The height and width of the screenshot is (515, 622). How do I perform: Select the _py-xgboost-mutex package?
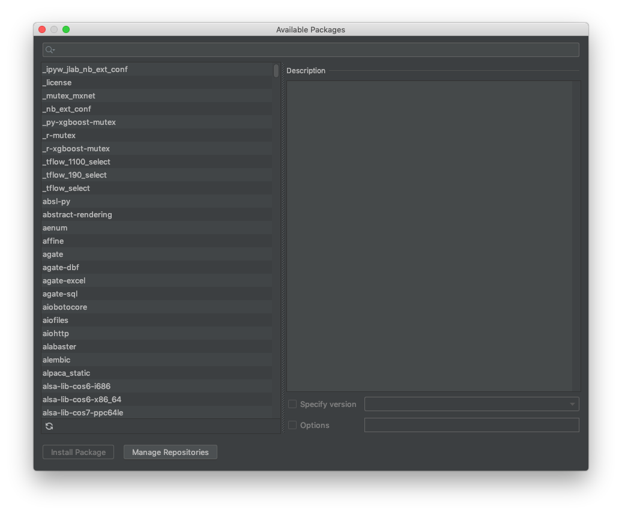click(157, 122)
